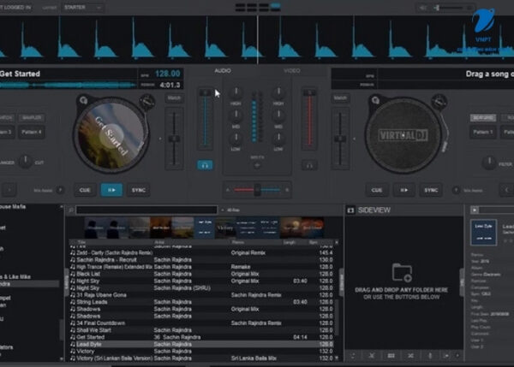Click CUE on the right deck
The width and height of the screenshot is (514, 367).
click(x=376, y=190)
